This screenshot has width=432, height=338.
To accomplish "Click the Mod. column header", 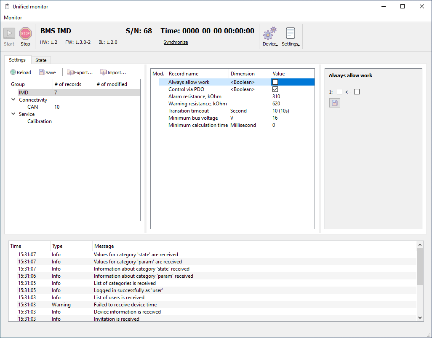I will 159,74.
